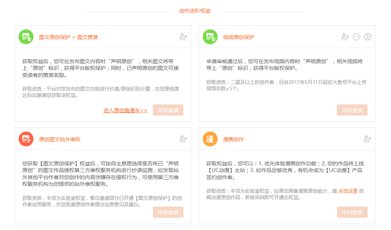Click UC squirrel icon in 图文原创保护 card
This screenshot has width=391, height=230.
tap(183, 37)
